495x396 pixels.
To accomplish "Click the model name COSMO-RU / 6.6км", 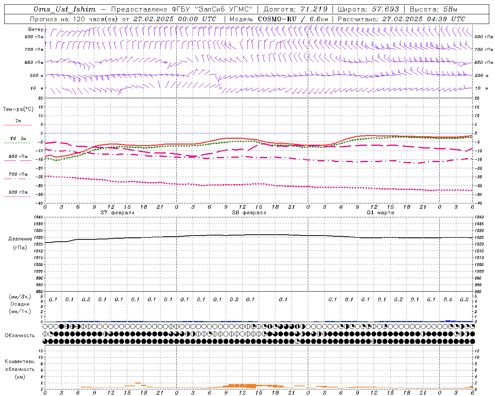I will click(293, 19).
